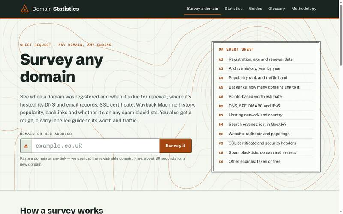Image resolution: width=343 pixels, height=214 pixels.
Task: Click 'Points-based worth estimate' row
Action: 266,97
